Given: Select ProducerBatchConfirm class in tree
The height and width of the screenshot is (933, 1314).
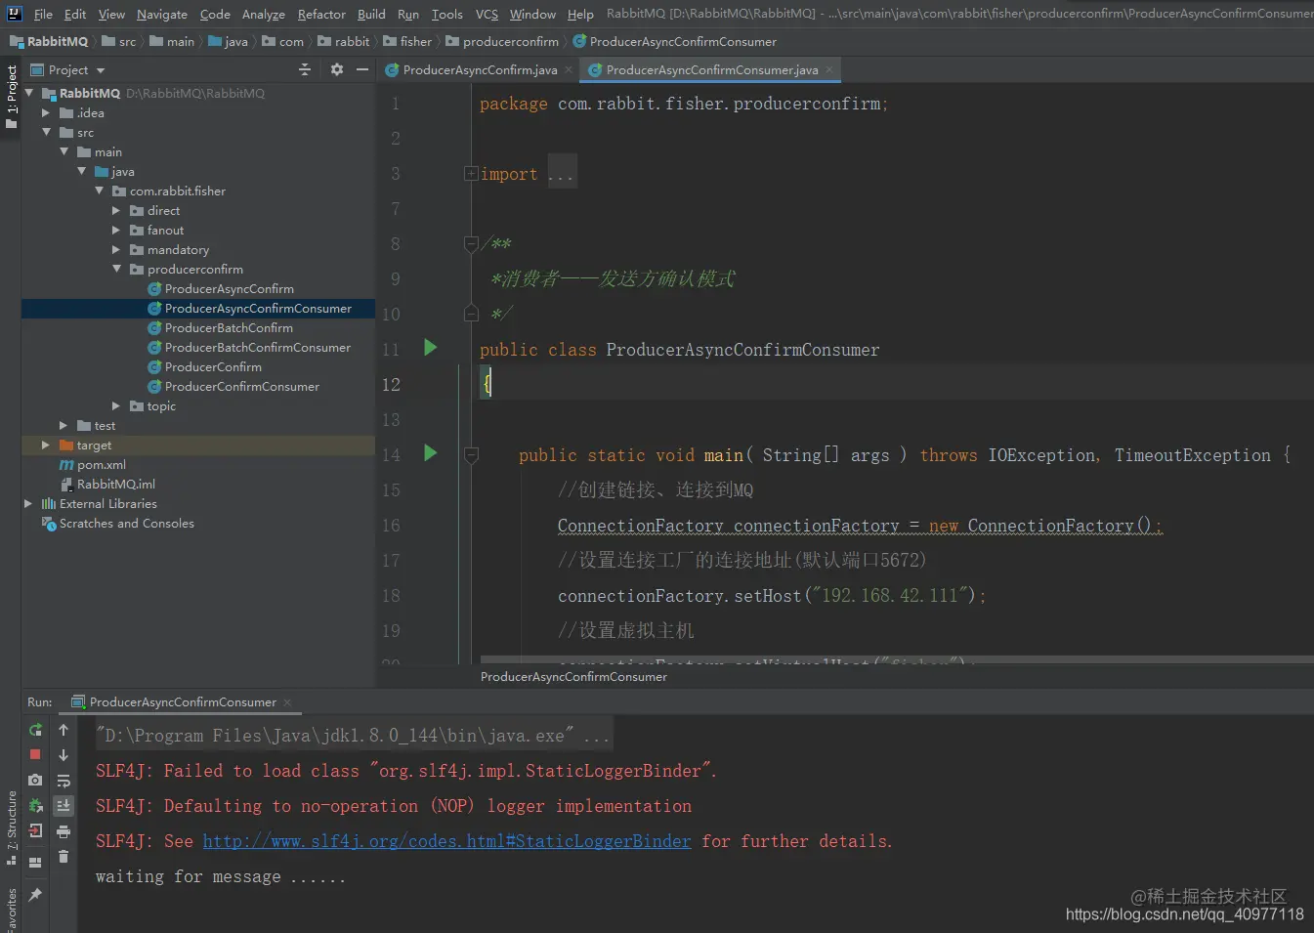Looking at the screenshot, I should [229, 328].
